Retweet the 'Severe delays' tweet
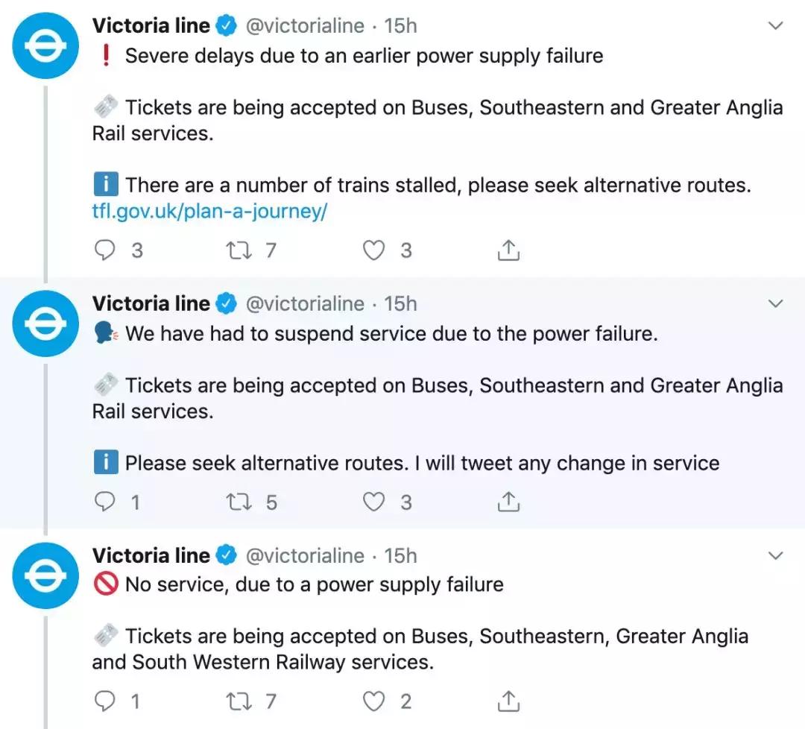 click(x=239, y=250)
